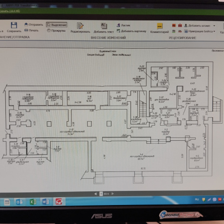Click the Сохранить floppy disk icon
Image resolution: width=224 pixels, height=224 pixels.
(14, 25)
